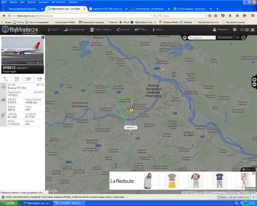Click the flight Search field
Viewport: 257px width, 206px height.
(202, 38)
